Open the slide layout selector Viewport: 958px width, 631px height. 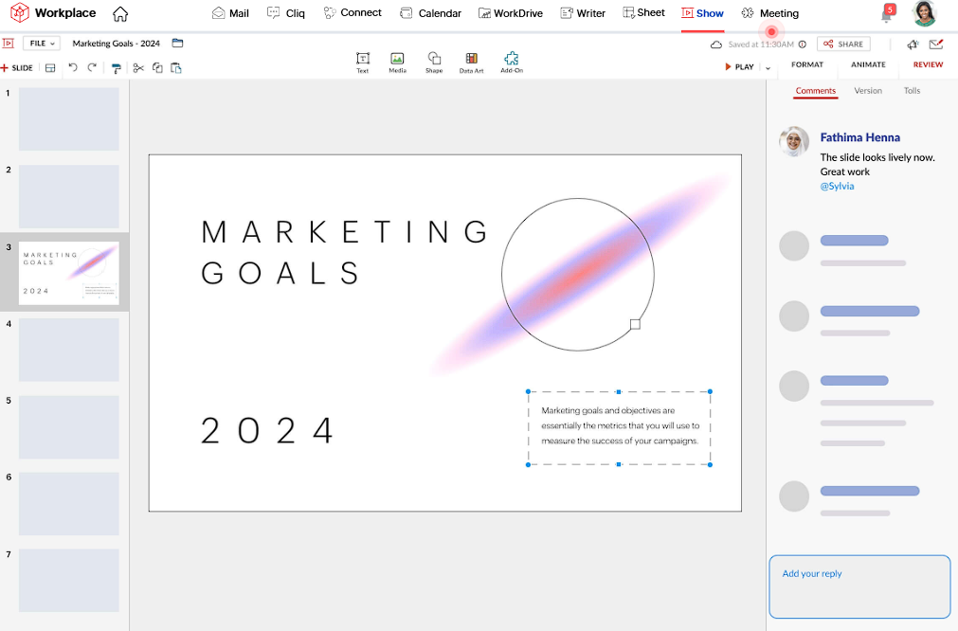[x=50, y=68]
